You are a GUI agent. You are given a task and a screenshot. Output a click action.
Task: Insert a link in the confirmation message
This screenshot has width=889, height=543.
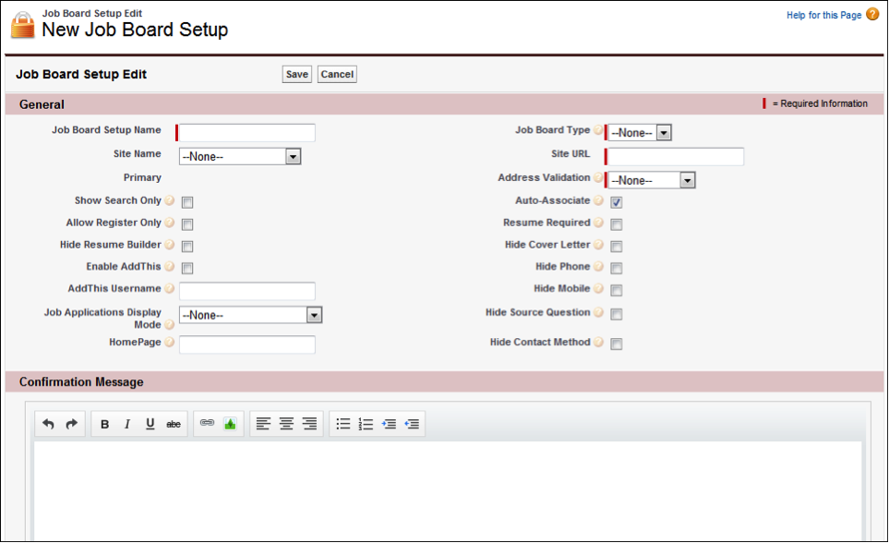click(207, 424)
